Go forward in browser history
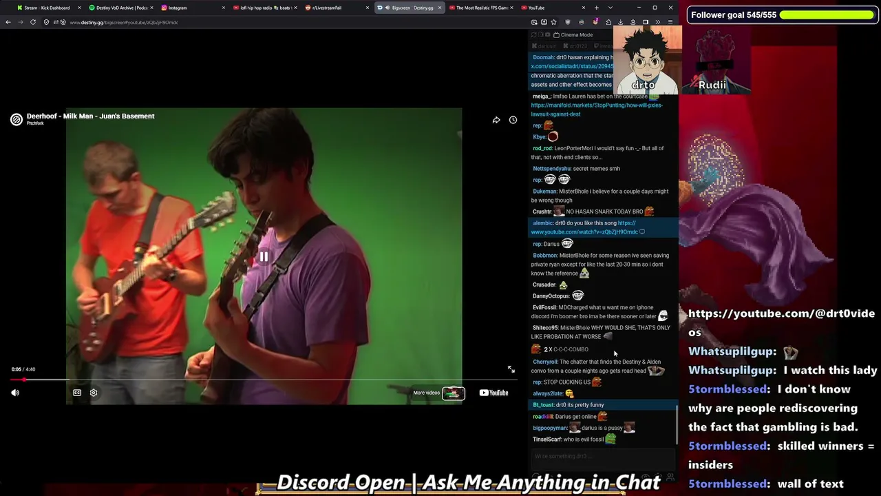 pos(21,22)
